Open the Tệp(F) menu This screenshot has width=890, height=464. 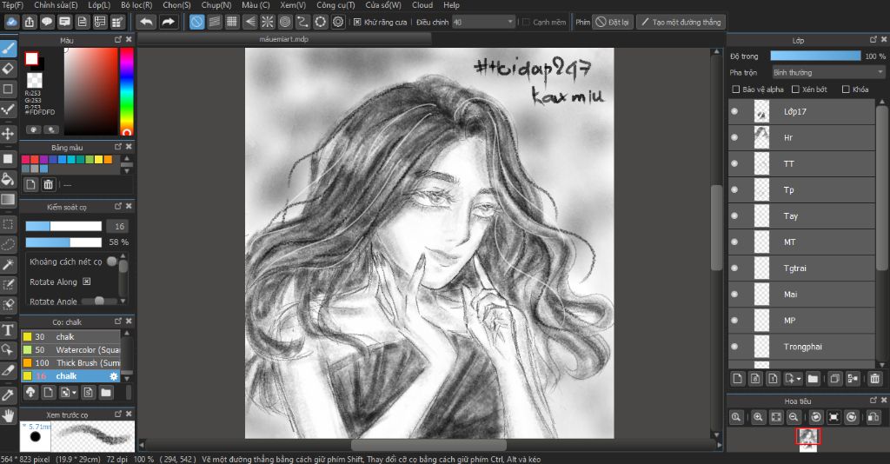pyautogui.click(x=12, y=5)
